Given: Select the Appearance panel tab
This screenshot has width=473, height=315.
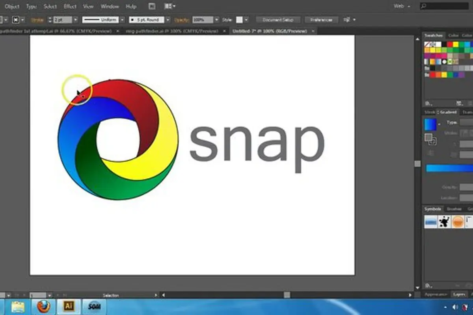Looking at the screenshot, I should coord(436,294).
